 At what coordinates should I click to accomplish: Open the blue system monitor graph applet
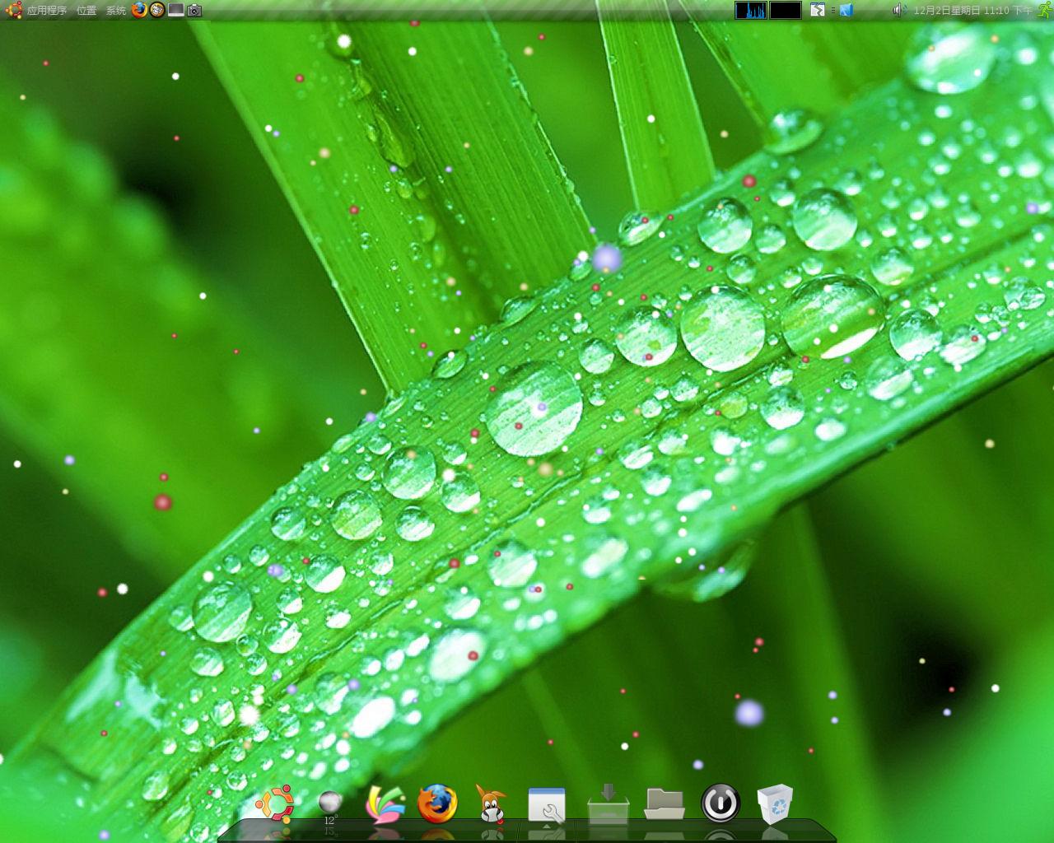click(x=751, y=10)
